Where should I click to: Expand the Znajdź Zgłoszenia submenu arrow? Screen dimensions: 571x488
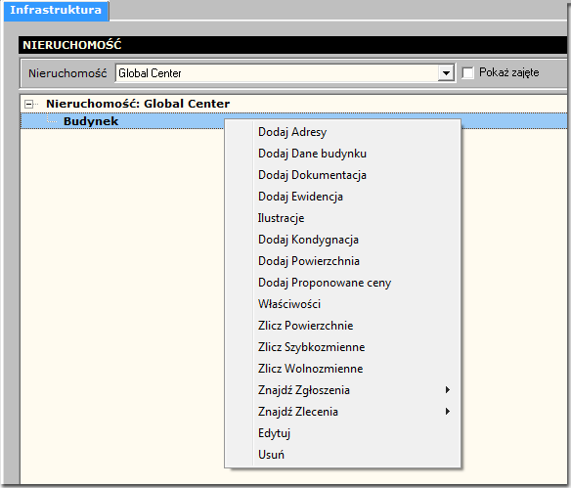448,389
